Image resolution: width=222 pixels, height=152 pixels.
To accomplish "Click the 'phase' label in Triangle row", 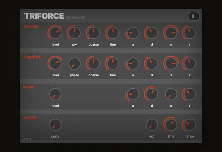I will tap(75, 75).
